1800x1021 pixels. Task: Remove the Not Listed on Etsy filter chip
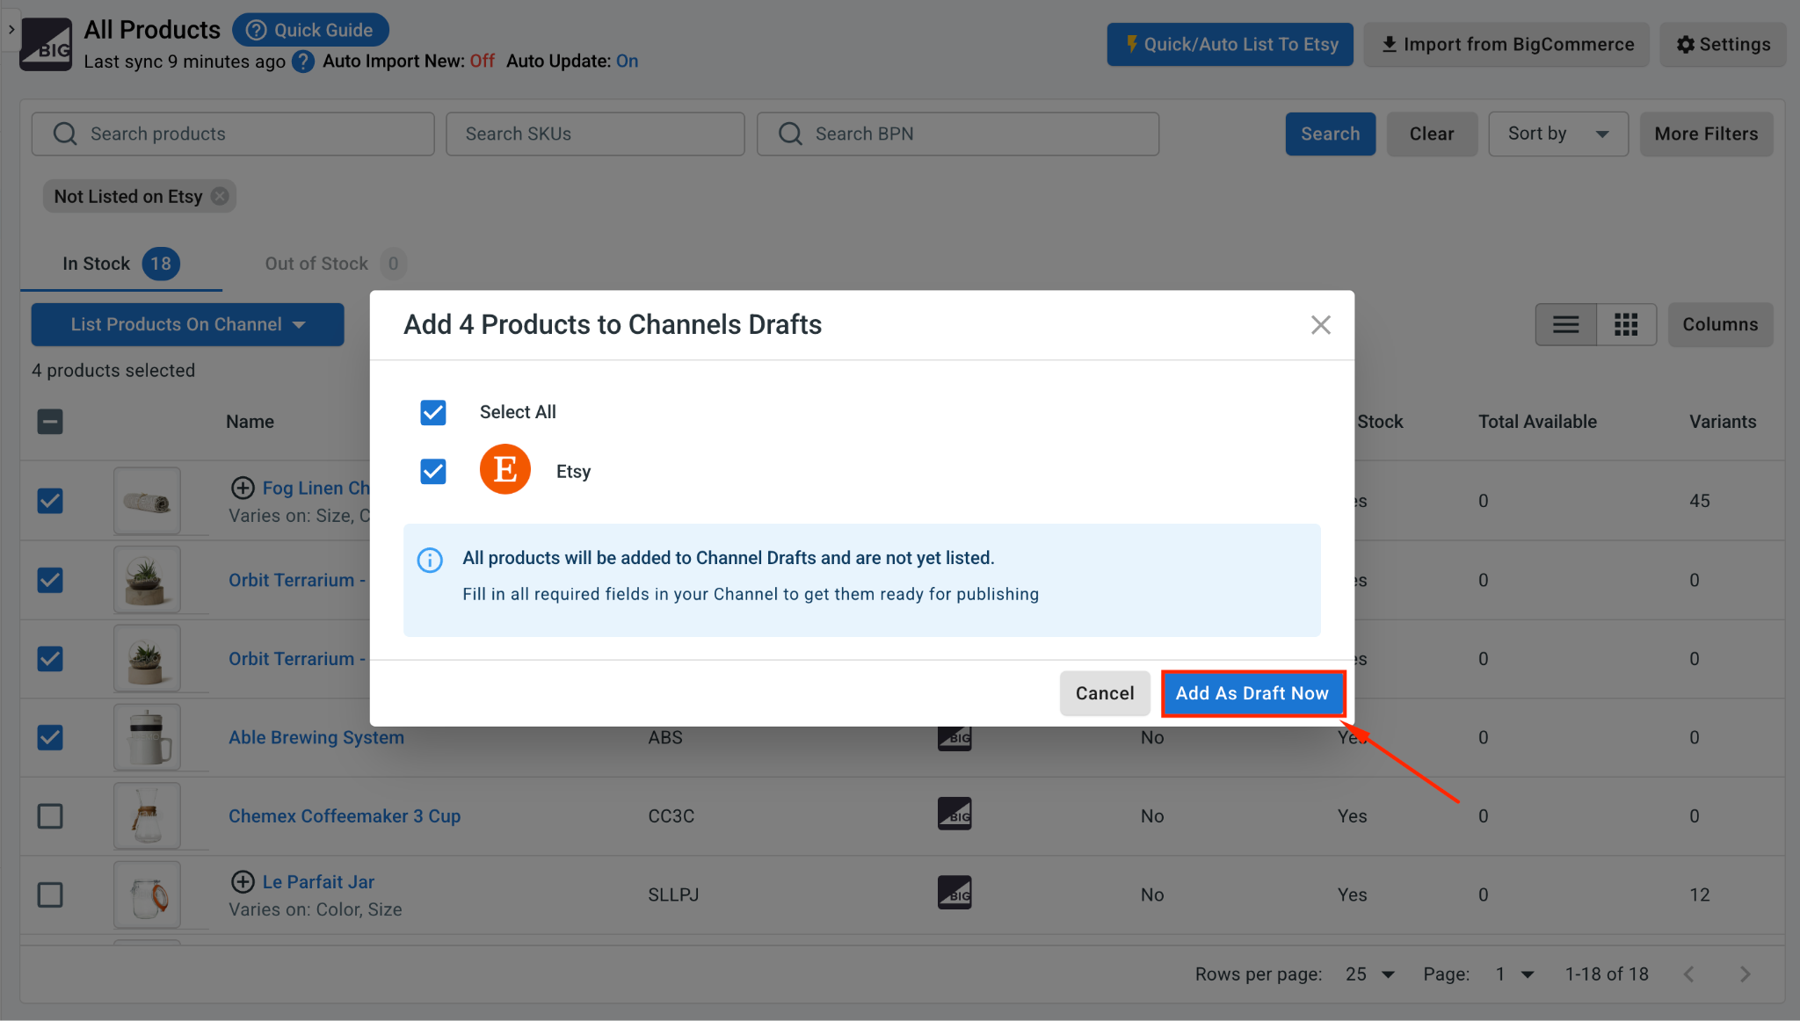pyautogui.click(x=221, y=196)
